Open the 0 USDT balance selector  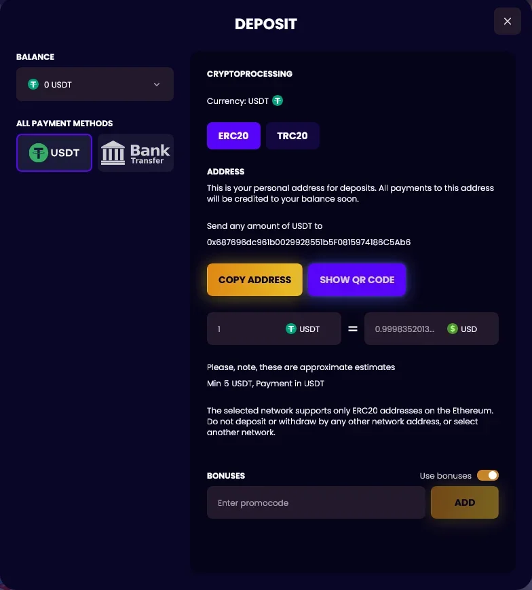(95, 85)
